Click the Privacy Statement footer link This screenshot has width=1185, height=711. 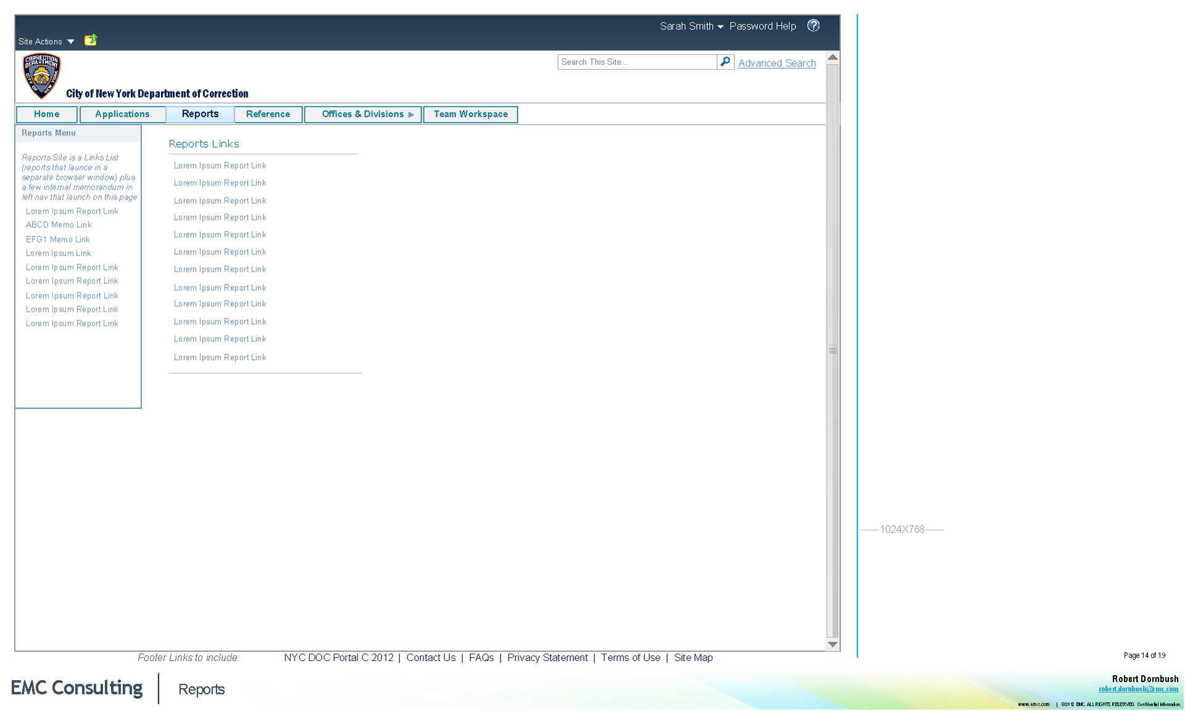click(547, 657)
